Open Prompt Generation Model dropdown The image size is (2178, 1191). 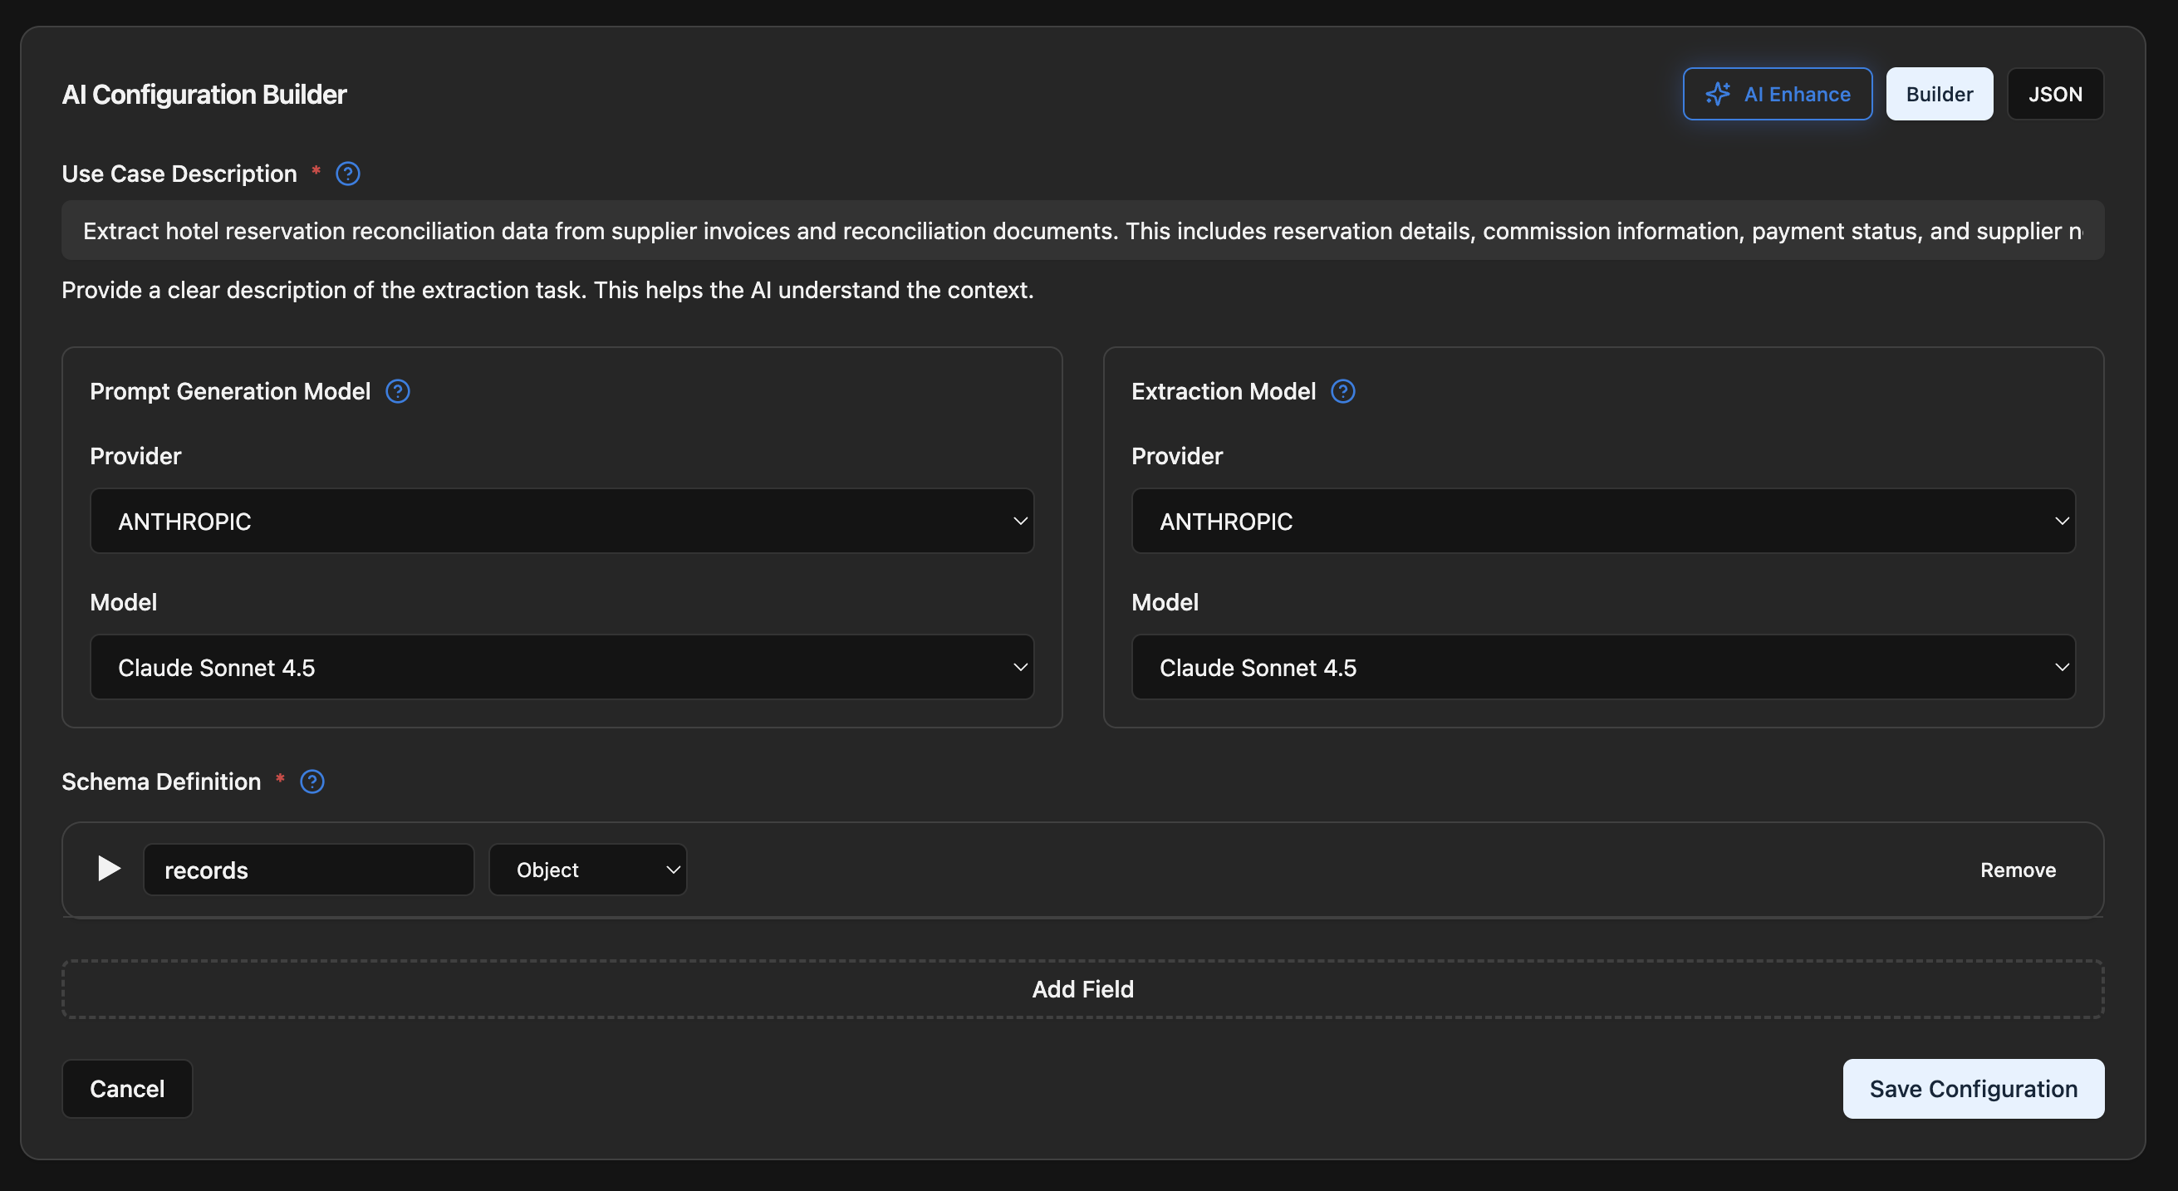562,667
